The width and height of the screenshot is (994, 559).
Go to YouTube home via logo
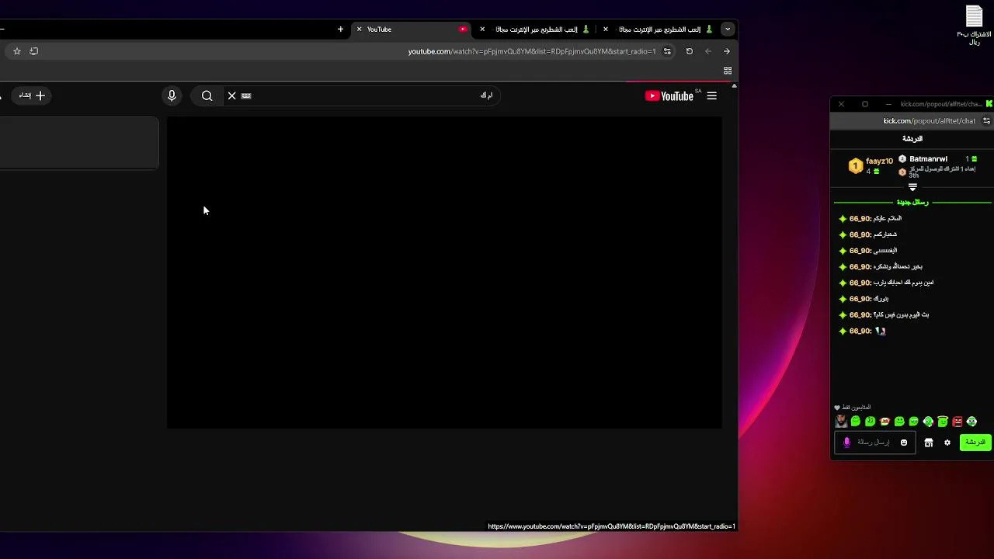669,95
